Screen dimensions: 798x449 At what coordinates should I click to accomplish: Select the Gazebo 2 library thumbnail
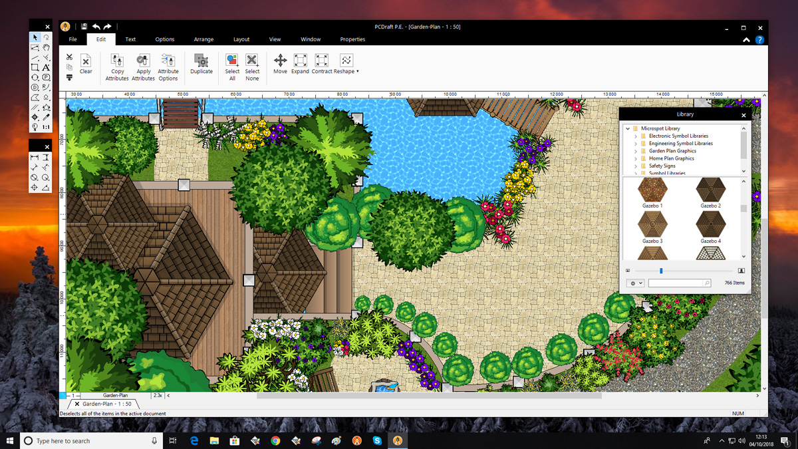[x=710, y=191]
